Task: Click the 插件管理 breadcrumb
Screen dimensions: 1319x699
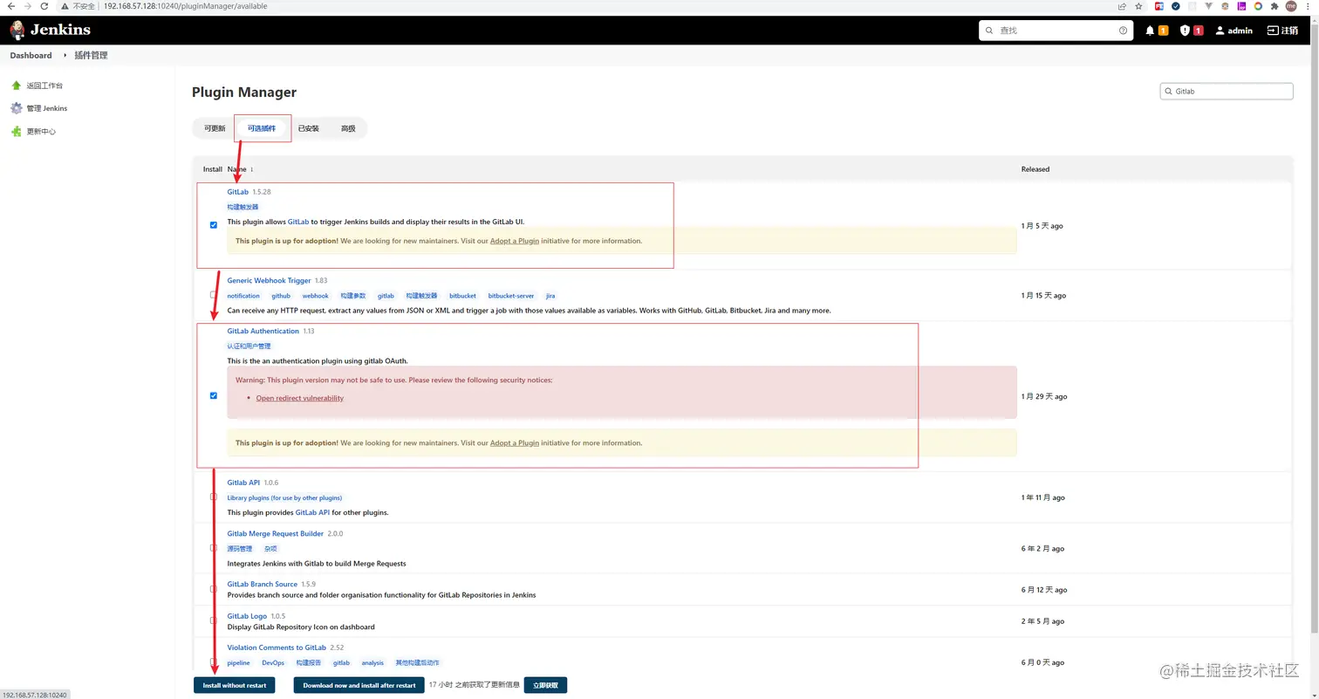Action: [x=92, y=55]
